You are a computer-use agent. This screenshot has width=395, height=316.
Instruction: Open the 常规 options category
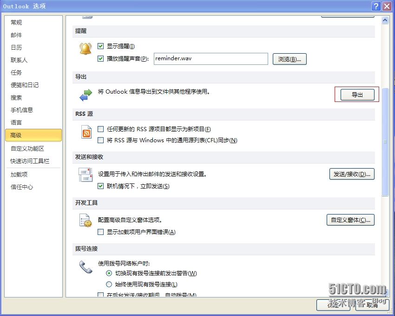tap(33, 22)
